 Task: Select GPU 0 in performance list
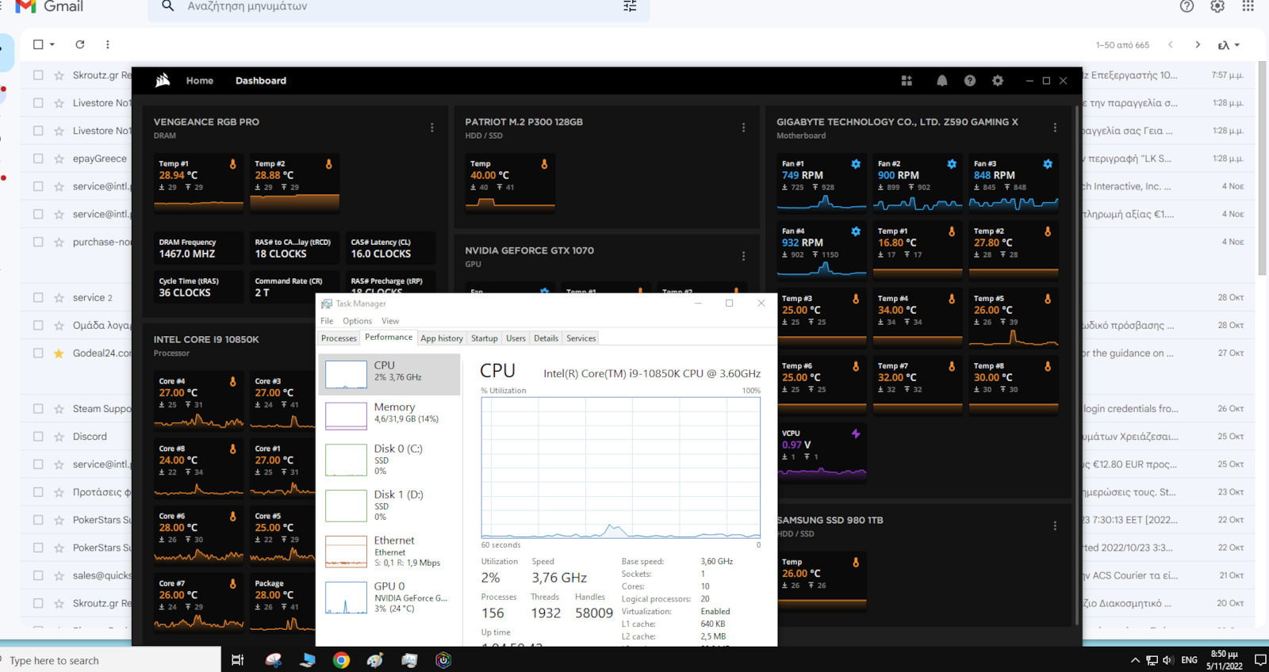[389, 598]
